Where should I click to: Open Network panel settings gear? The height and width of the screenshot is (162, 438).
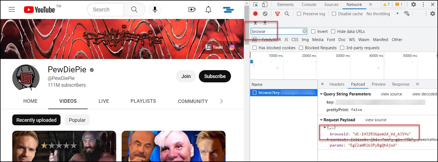pyautogui.click(x=433, y=14)
